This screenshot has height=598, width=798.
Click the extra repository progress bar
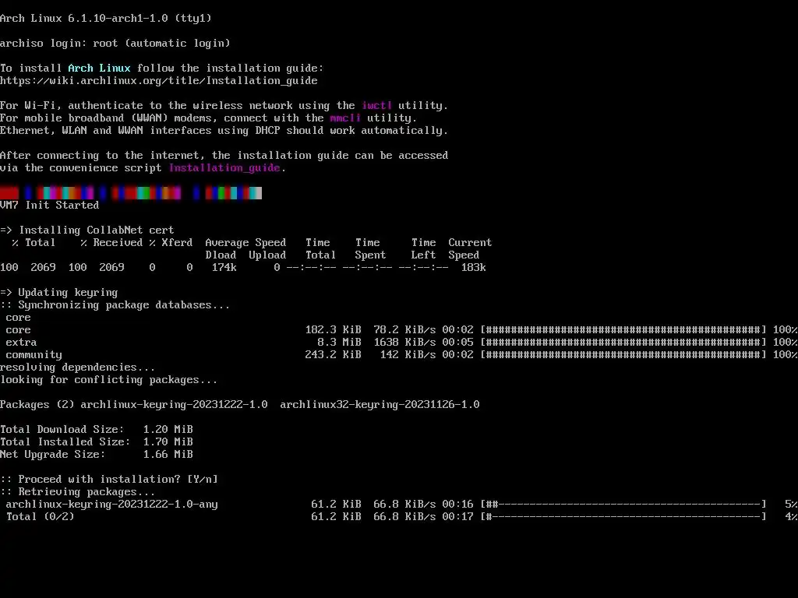point(623,343)
